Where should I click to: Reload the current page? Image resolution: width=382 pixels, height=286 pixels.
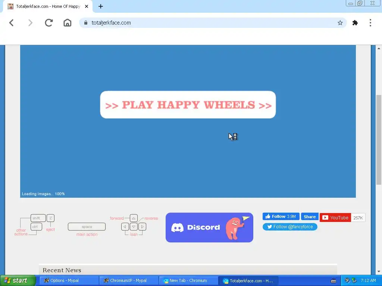click(49, 23)
